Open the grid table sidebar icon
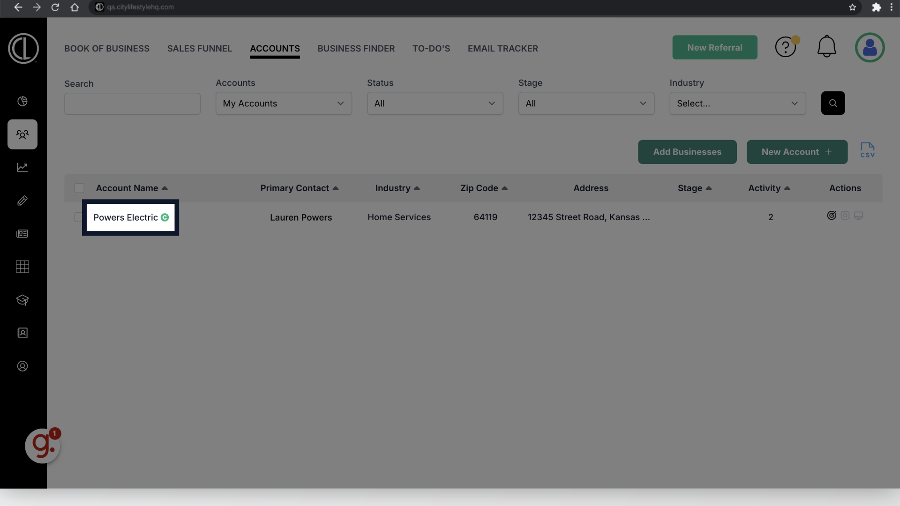Screen dimensions: 900x506 [22, 267]
